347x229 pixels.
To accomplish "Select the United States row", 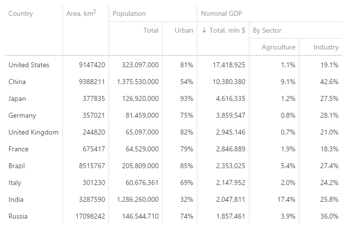I will click(29, 65).
